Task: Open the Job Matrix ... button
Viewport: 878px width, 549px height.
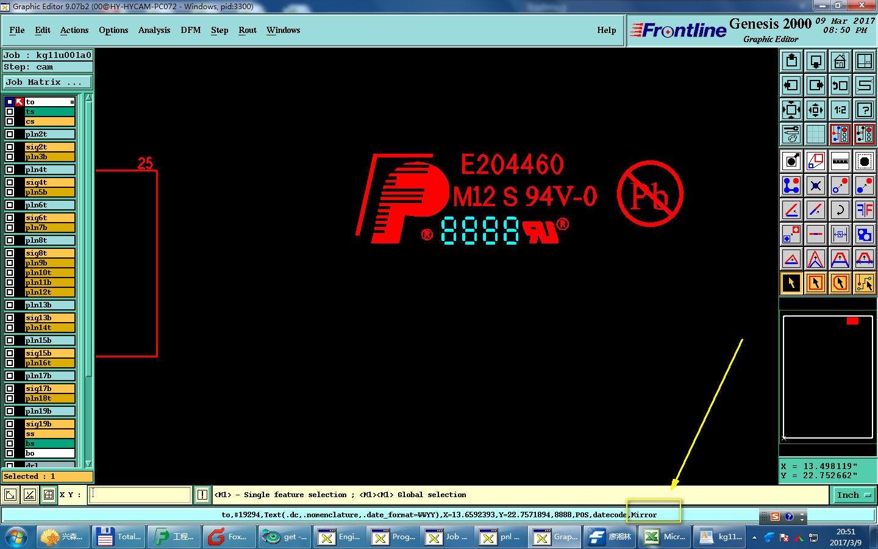Action: 48,82
